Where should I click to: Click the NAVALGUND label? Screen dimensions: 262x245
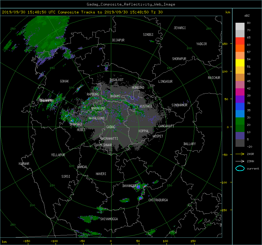96,118
